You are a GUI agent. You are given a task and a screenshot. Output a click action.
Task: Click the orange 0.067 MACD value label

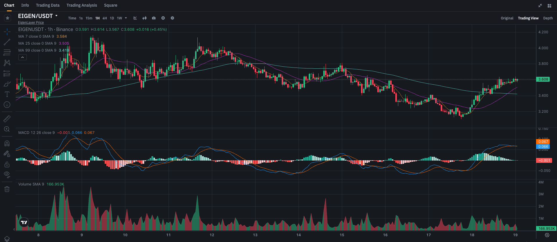[x=543, y=142]
